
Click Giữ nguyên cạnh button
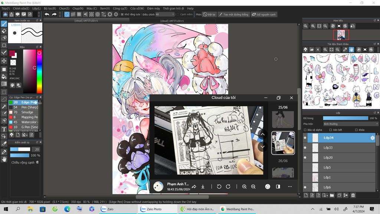click(264, 14)
